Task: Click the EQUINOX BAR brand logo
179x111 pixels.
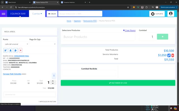Action: coord(18,14)
